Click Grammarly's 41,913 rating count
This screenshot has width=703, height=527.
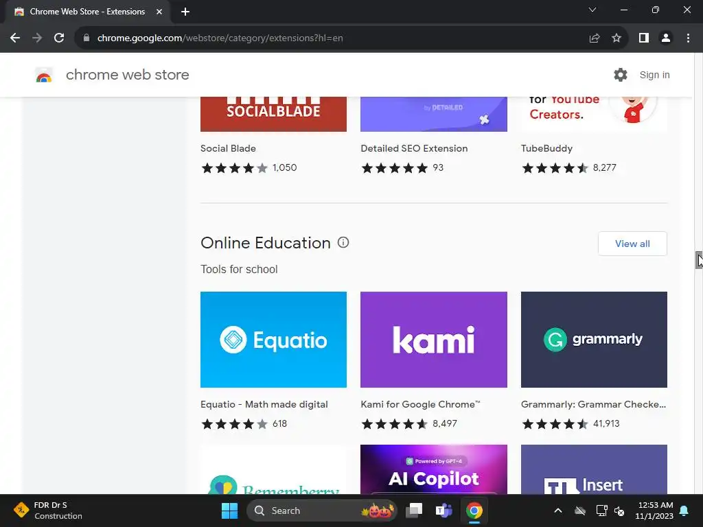(x=606, y=423)
